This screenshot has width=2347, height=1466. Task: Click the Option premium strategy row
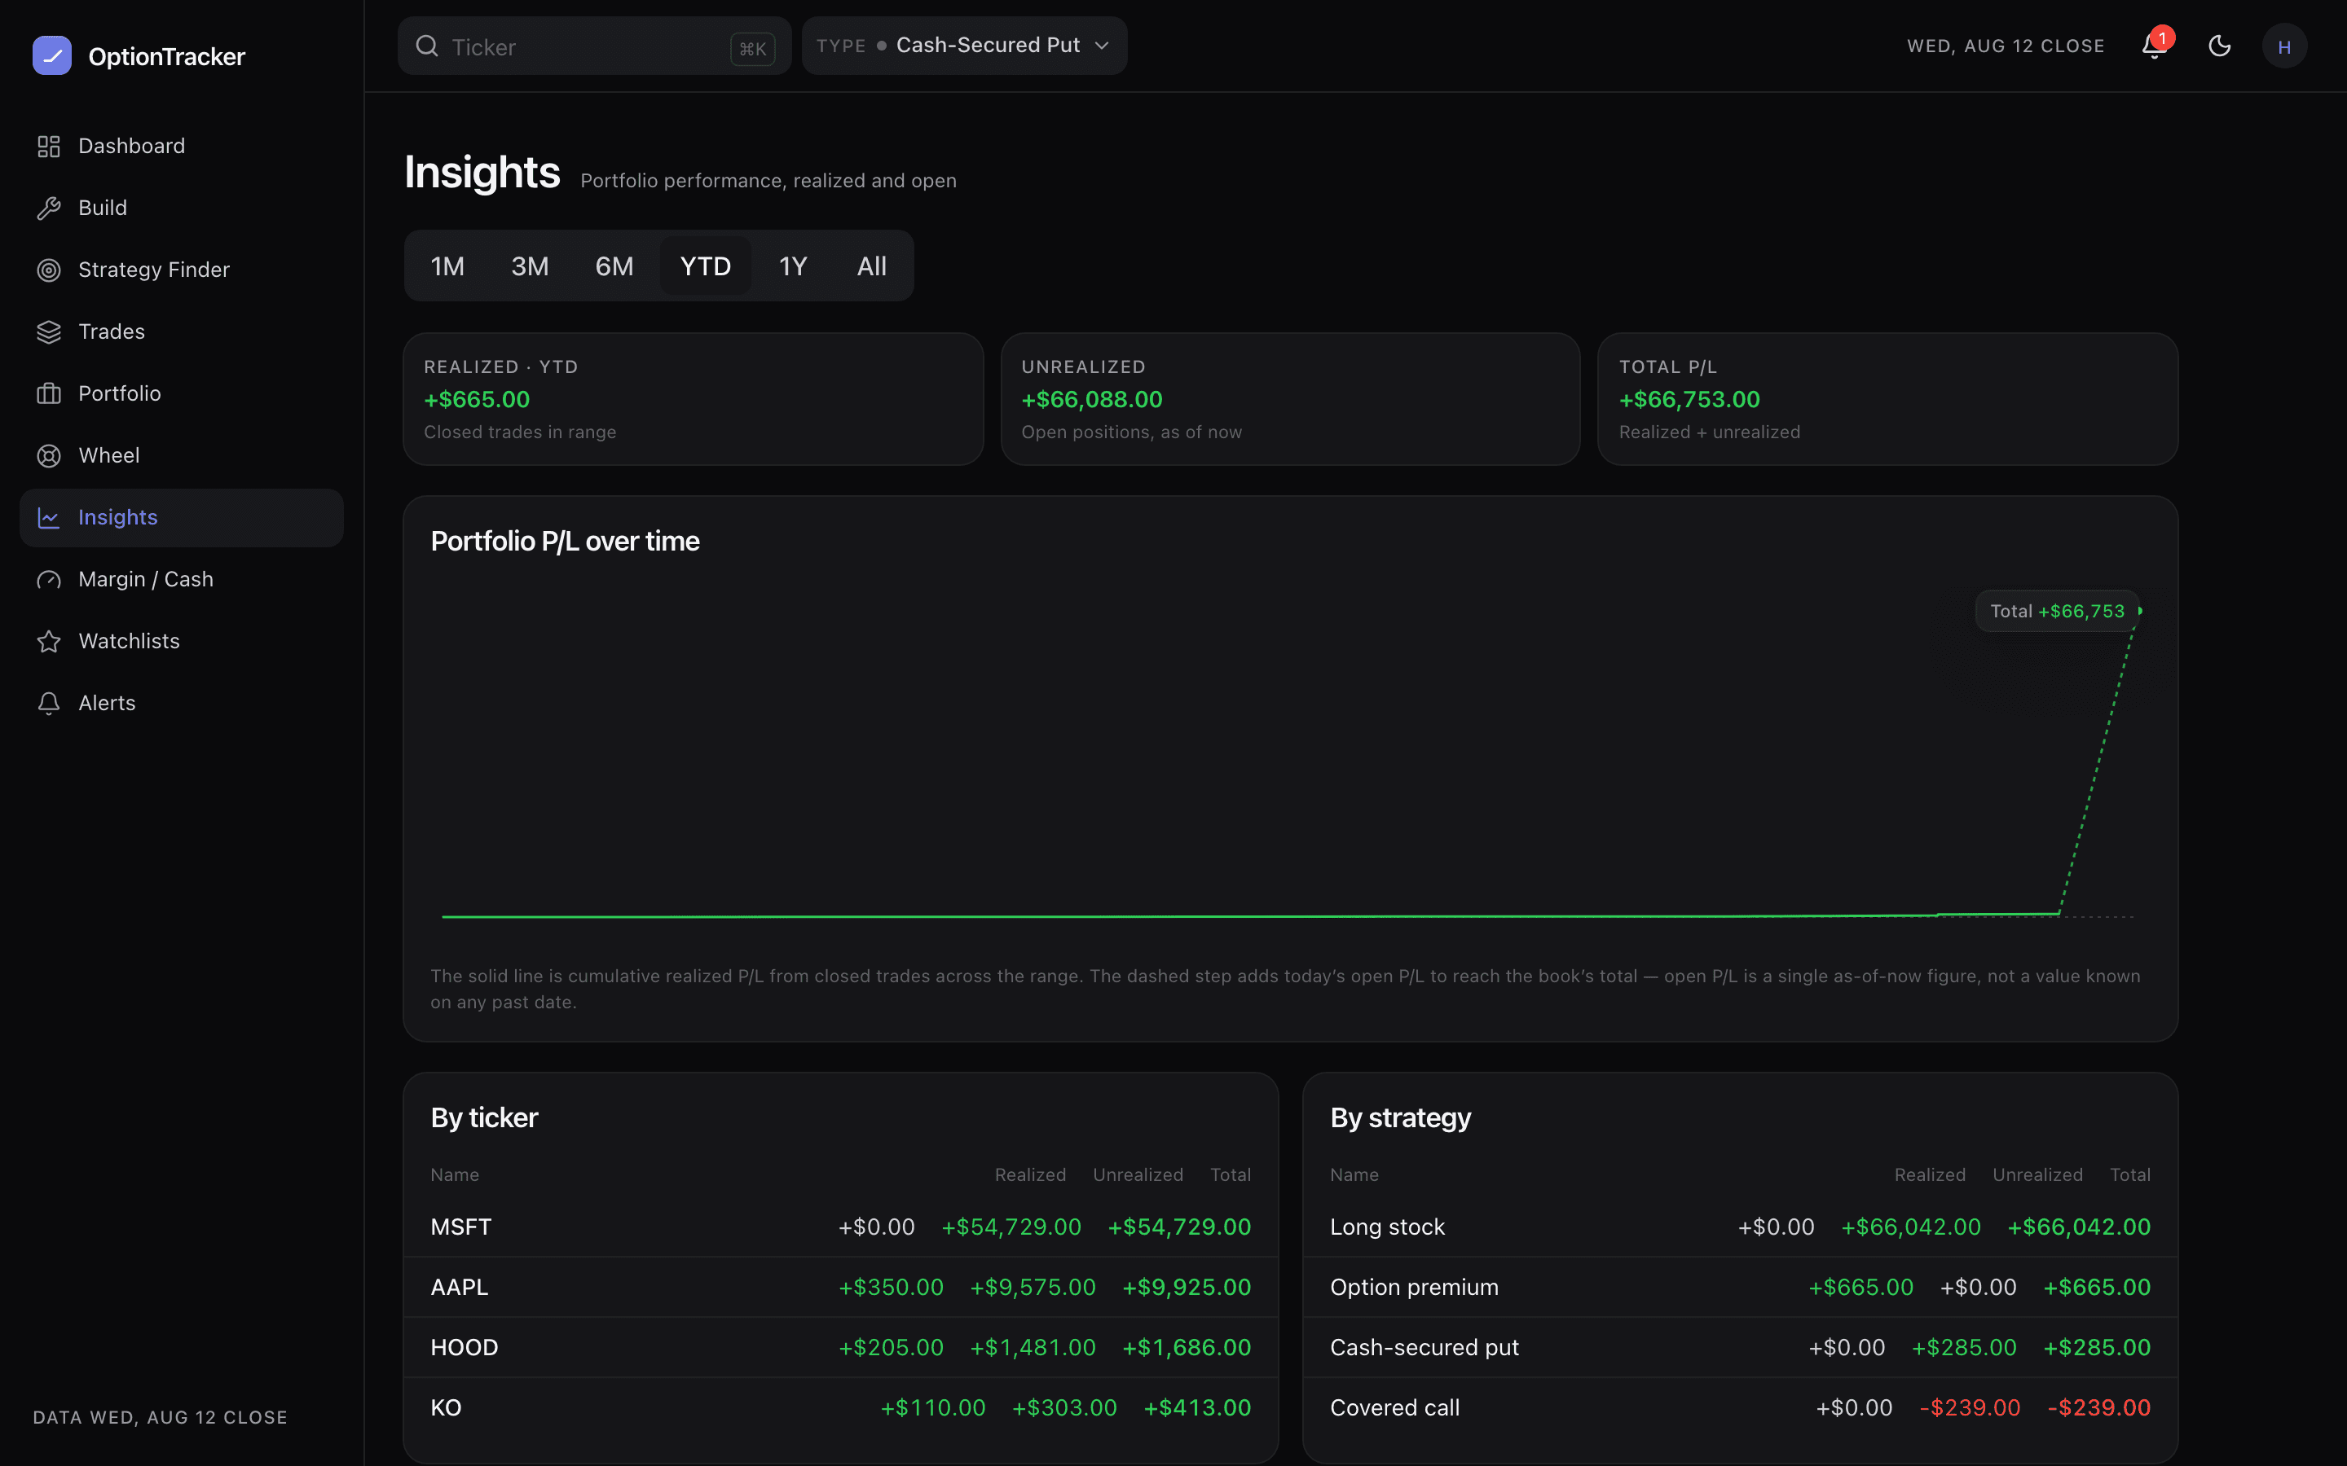[x=1740, y=1288]
